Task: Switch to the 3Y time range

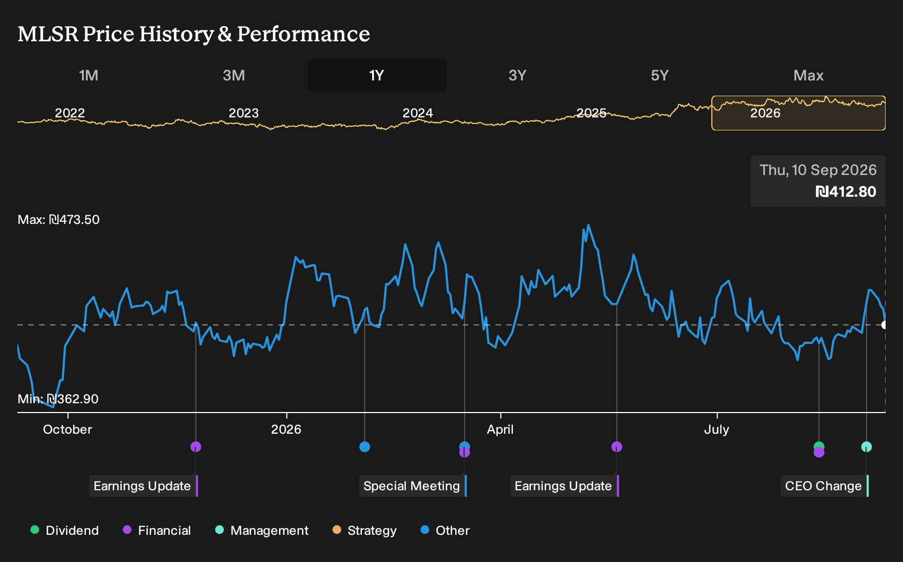Action: click(517, 75)
